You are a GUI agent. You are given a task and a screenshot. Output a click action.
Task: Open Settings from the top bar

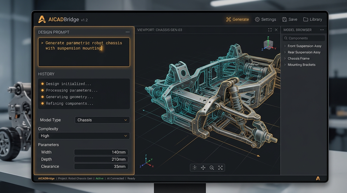265,19
